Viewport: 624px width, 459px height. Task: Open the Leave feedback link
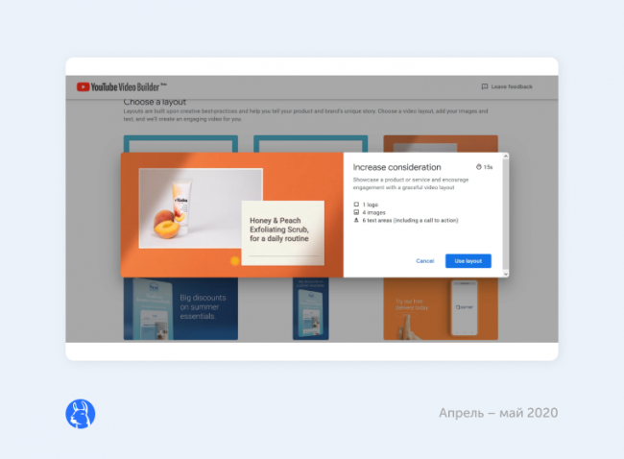click(511, 87)
